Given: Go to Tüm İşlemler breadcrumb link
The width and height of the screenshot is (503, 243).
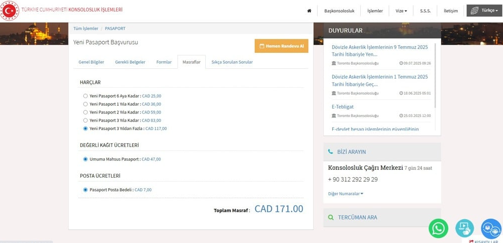Looking at the screenshot, I should pyautogui.click(x=86, y=29).
